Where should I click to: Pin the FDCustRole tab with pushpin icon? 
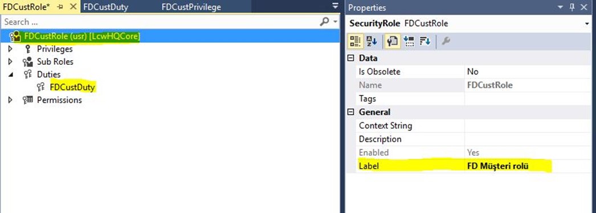tap(60, 7)
